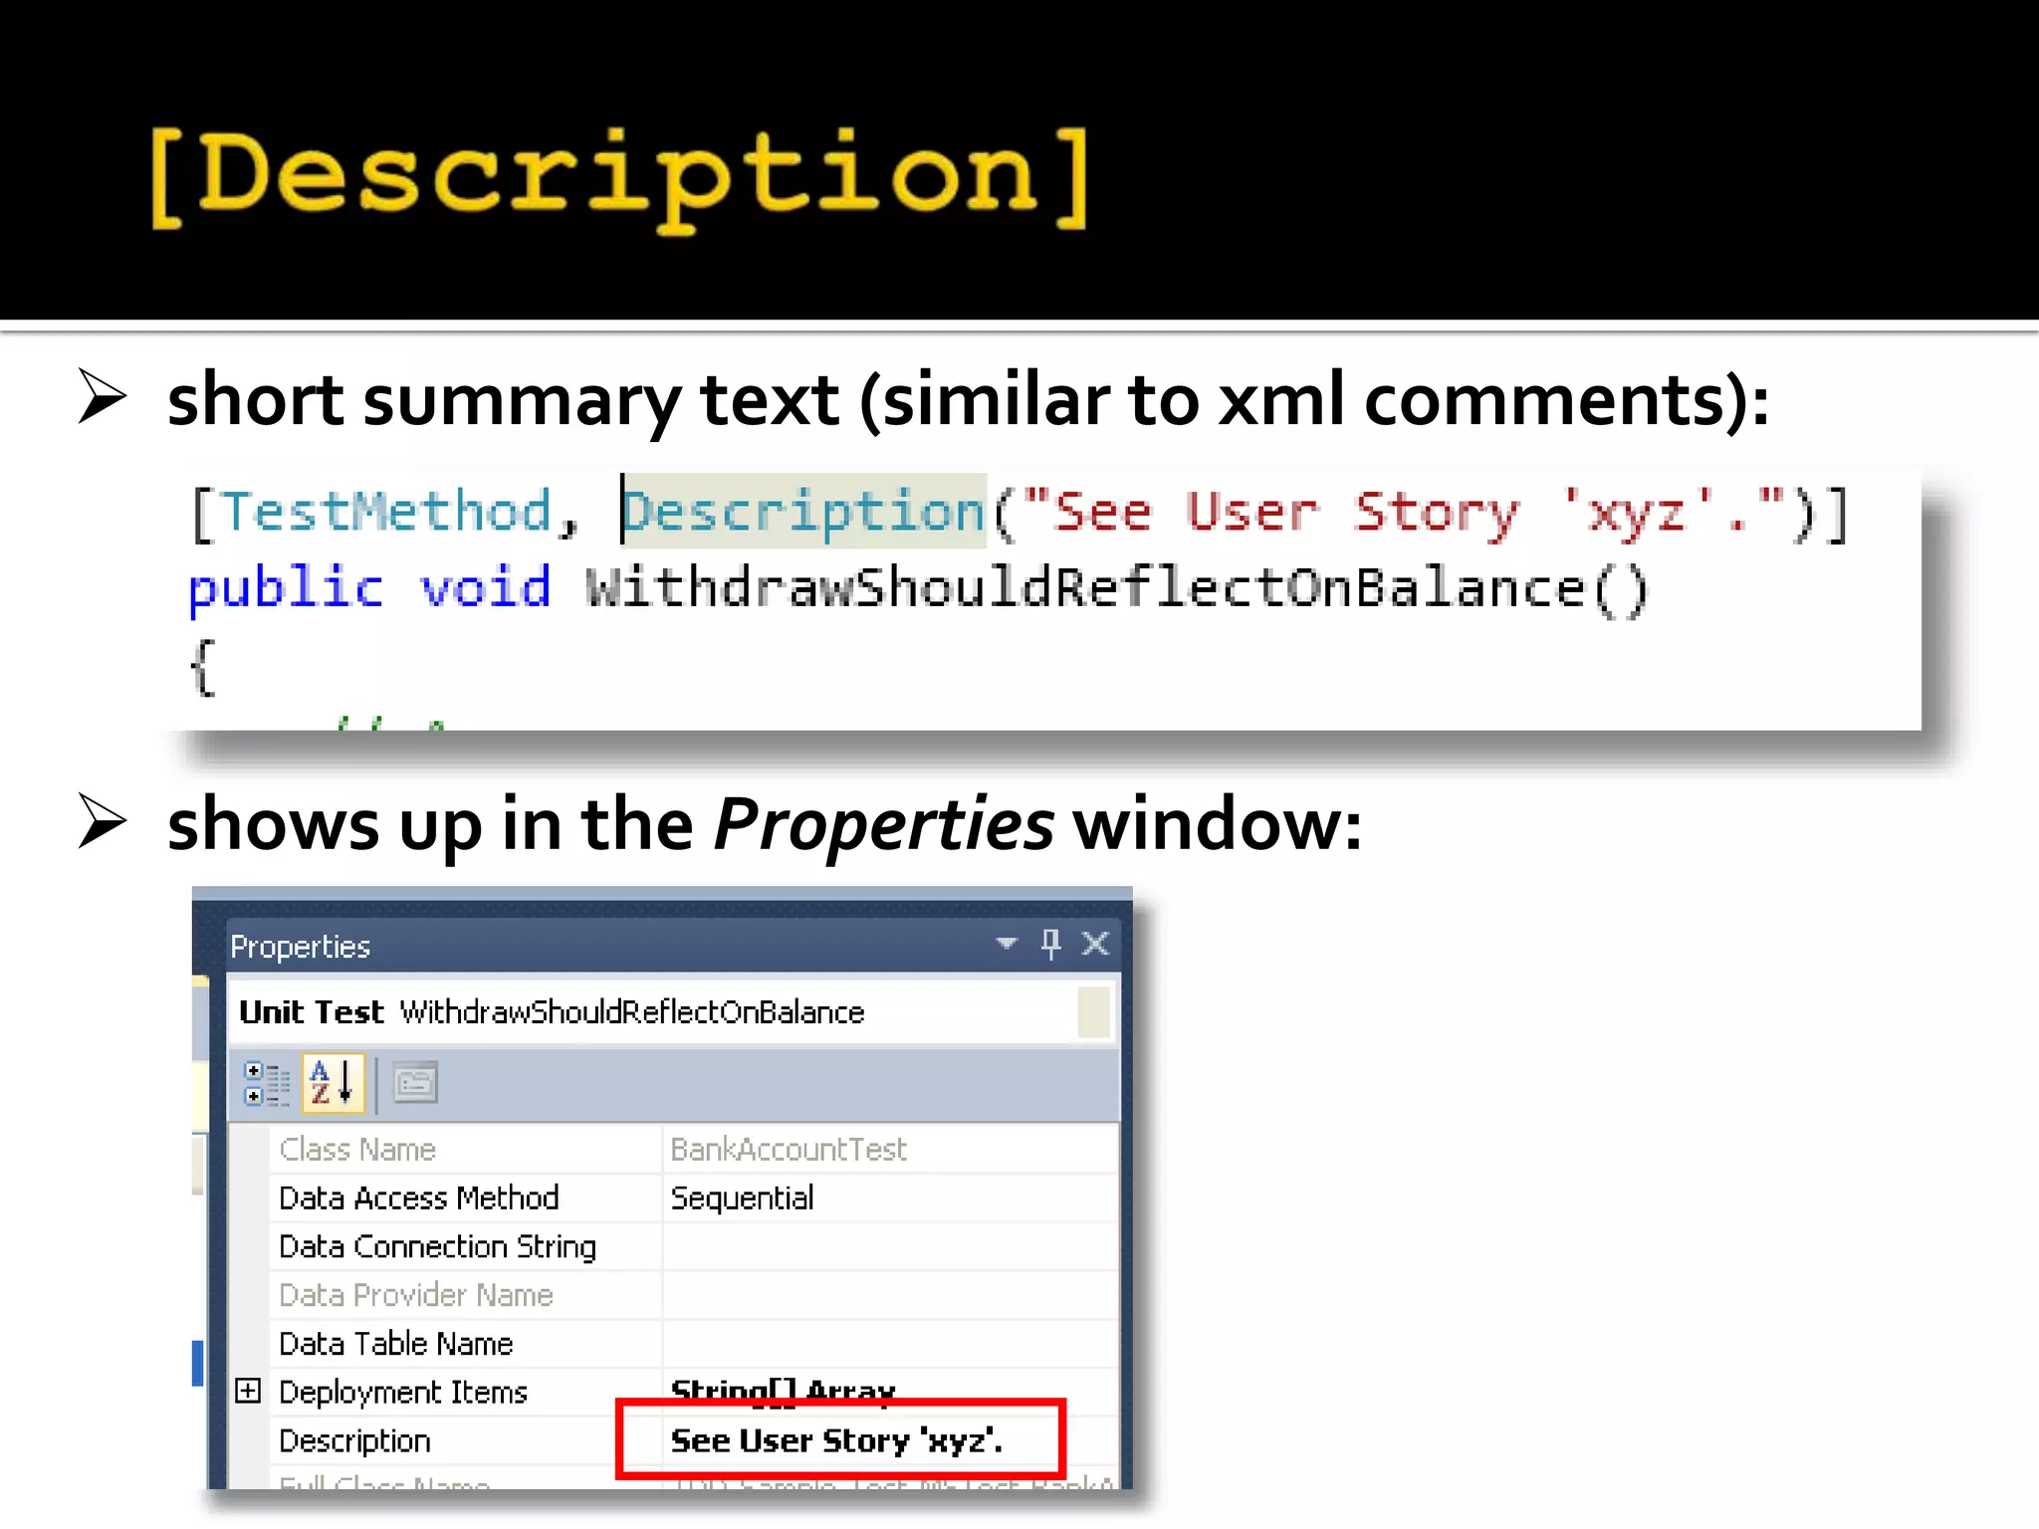
Task: Open the Unit Test object selector dropdown
Action: click(1094, 1012)
